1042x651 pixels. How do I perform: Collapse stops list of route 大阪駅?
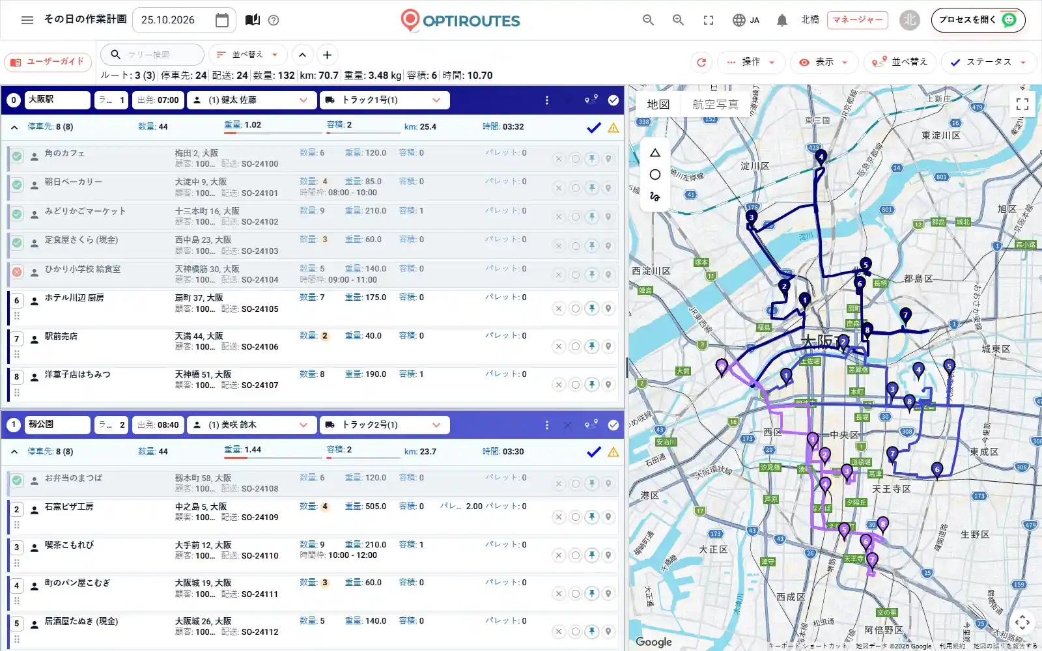(x=14, y=128)
